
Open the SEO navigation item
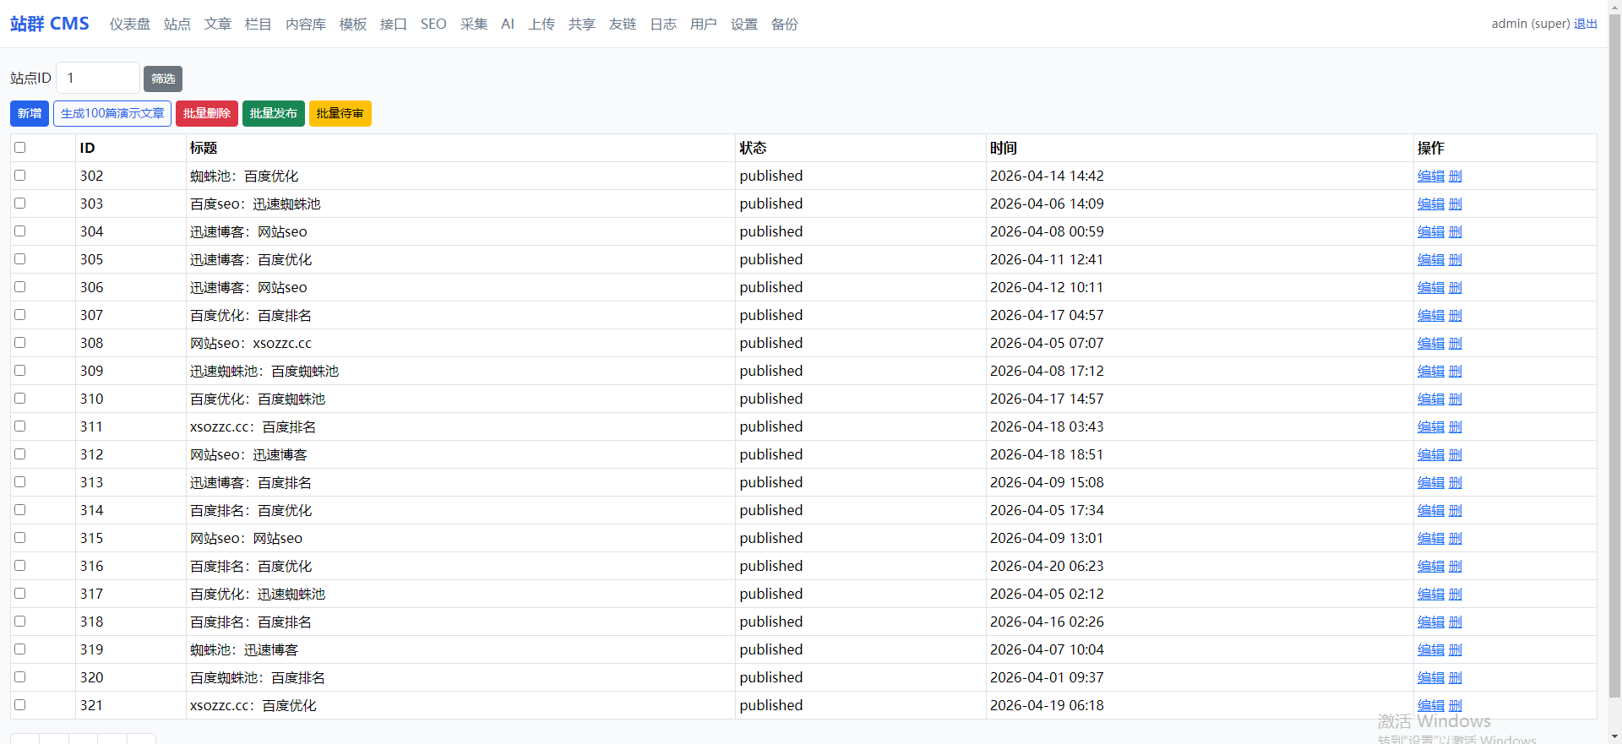click(x=433, y=24)
